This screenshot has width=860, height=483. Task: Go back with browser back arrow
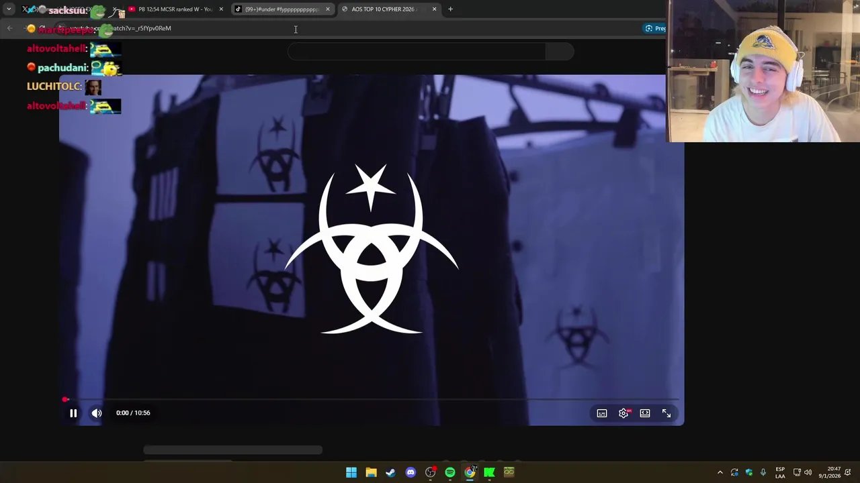click(x=9, y=28)
